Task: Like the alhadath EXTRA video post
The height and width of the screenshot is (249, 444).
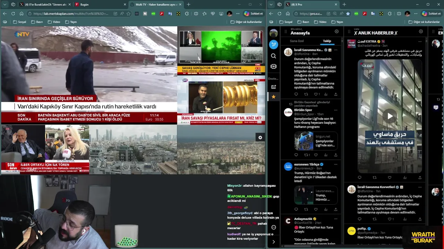Action: click(390, 177)
